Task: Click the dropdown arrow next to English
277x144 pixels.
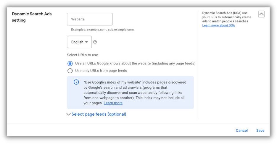Action: 86,42
